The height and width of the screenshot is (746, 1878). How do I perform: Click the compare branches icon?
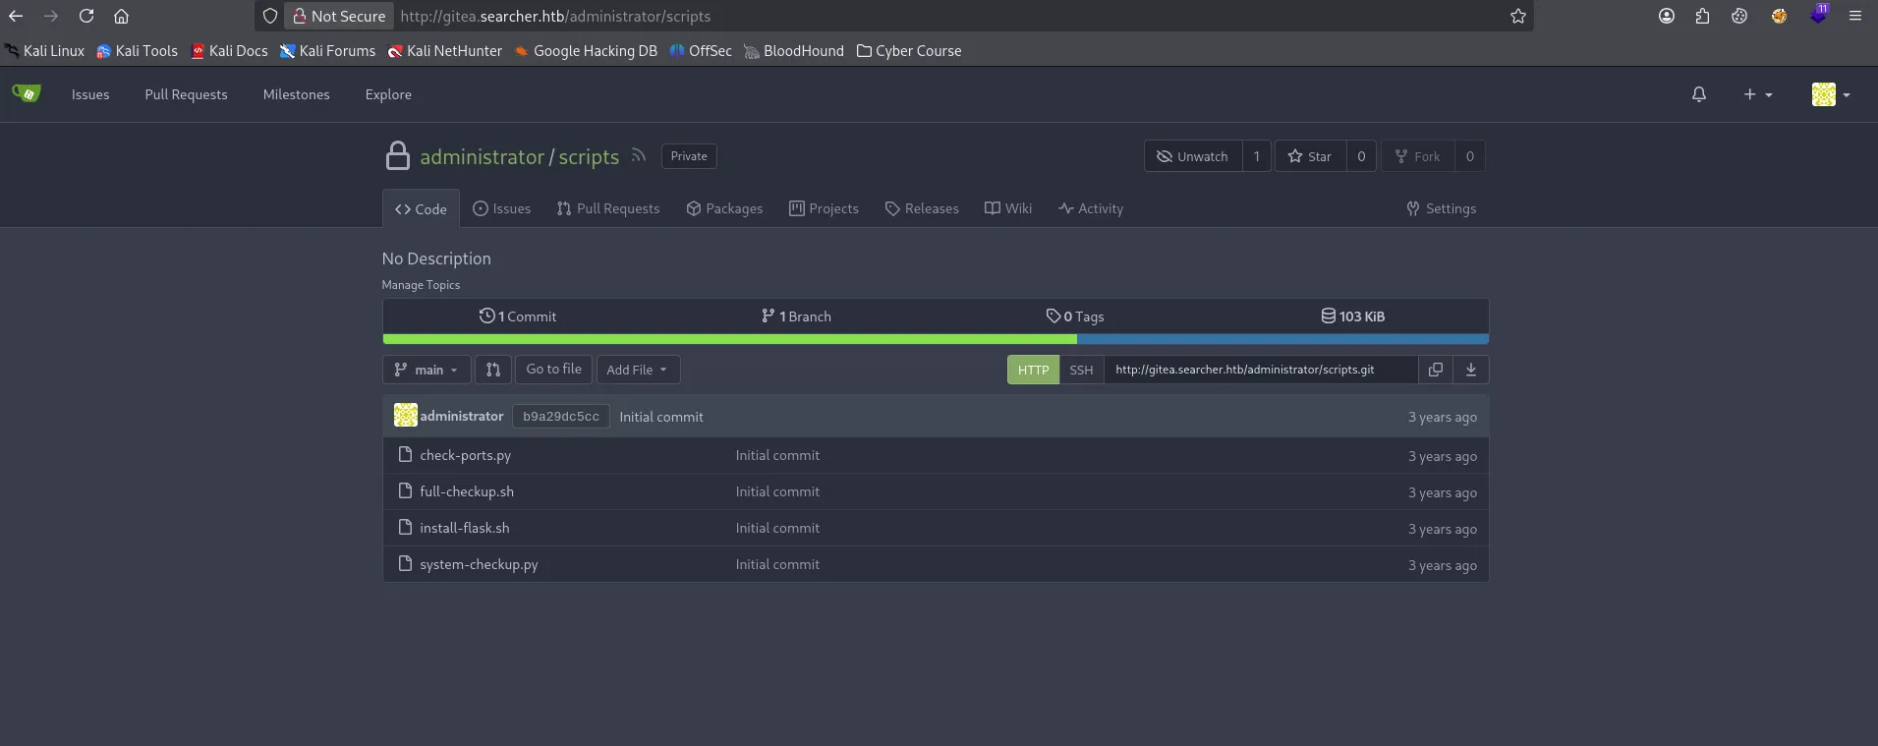pyautogui.click(x=493, y=370)
